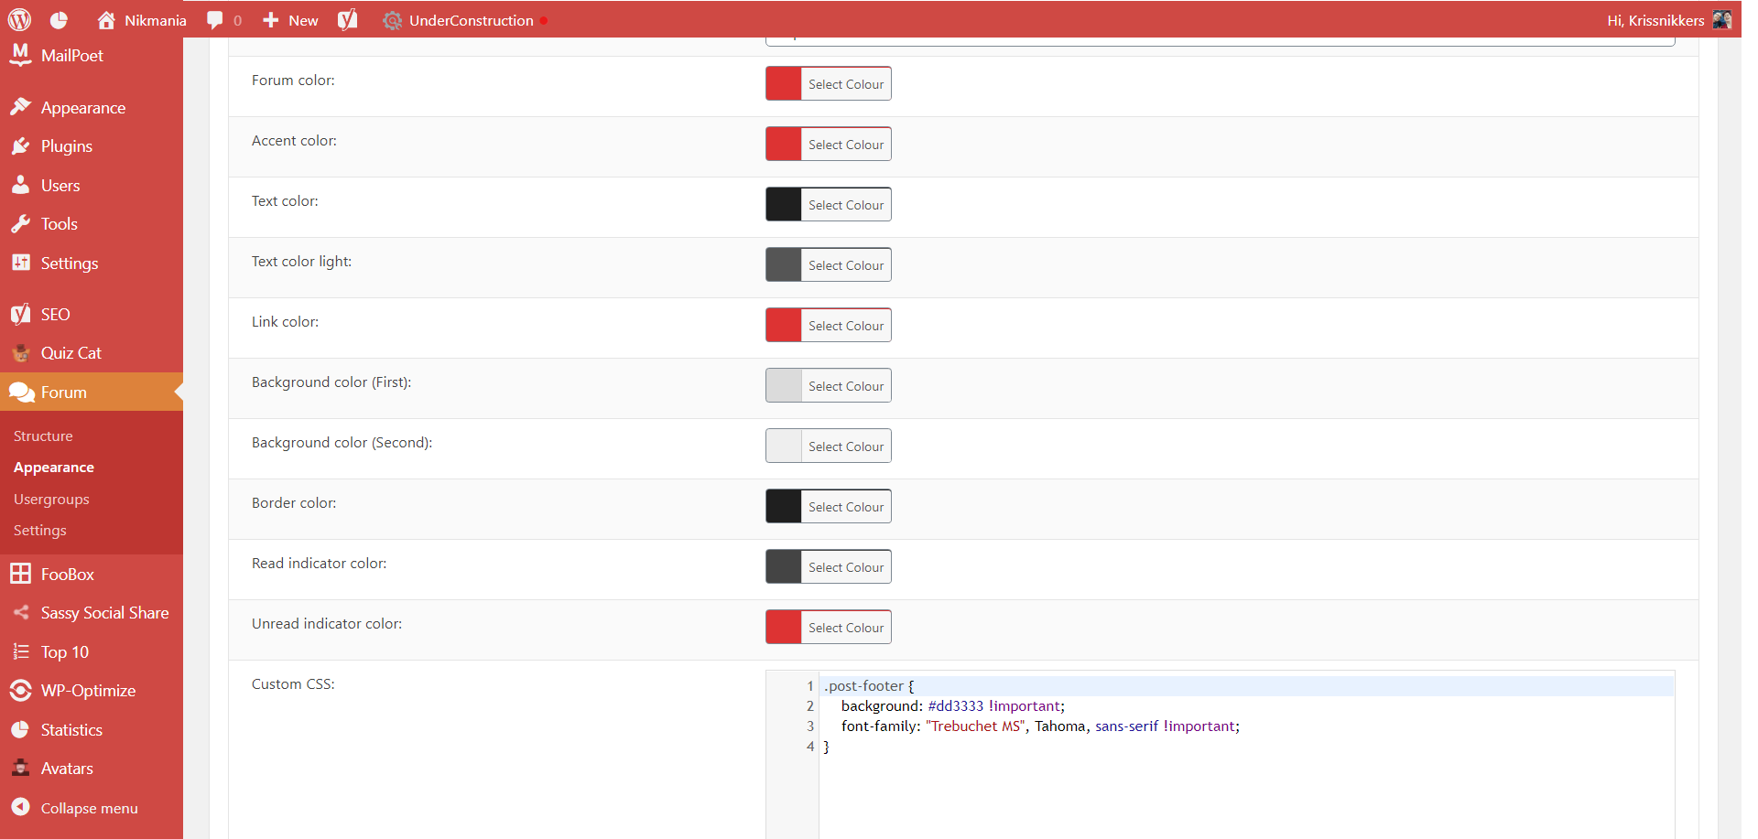Click the New content button in admin bar
This screenshot has width=1758, height=839.
pyautogui.click(x=291, y=20)
